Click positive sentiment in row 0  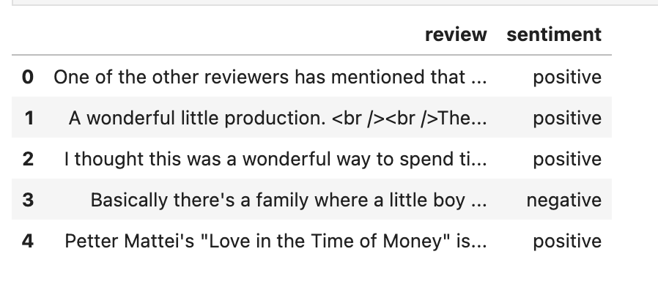pos(567,78)
